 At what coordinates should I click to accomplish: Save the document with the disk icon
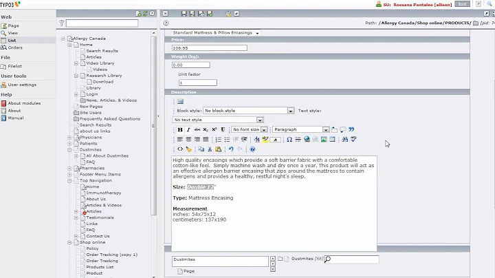pyautogui.click(x=184, y=14)
